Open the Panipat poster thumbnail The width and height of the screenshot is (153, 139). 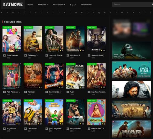[33, 76]
